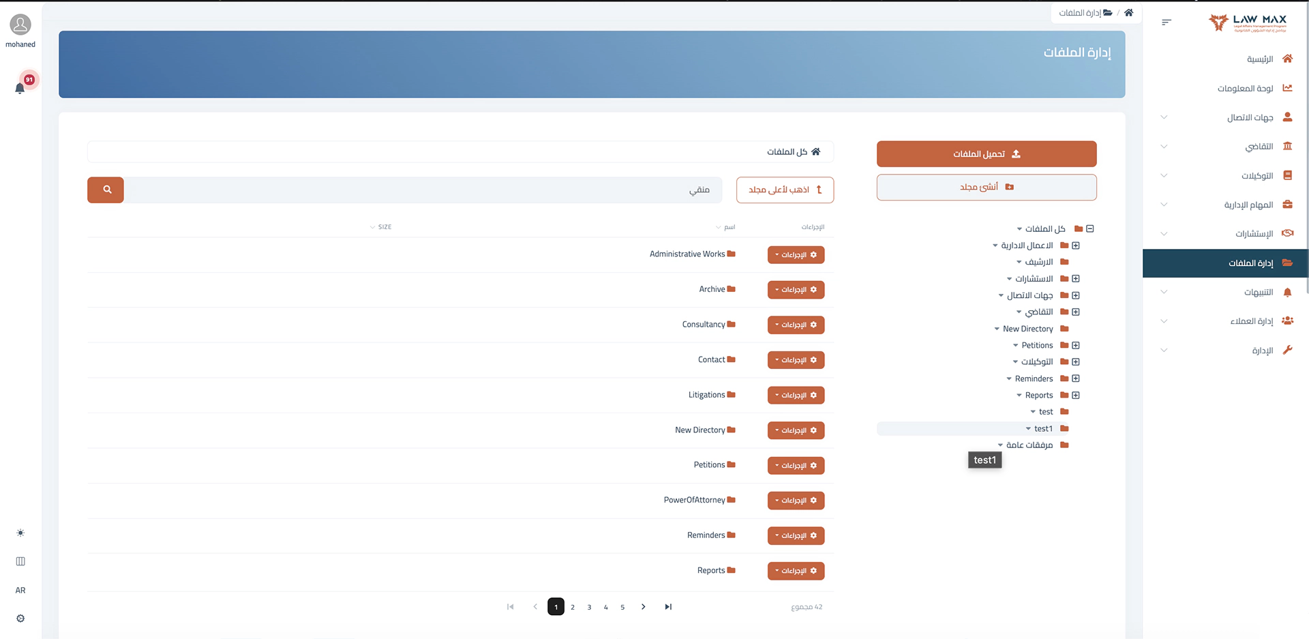
Task: Click the notification bell with 91 badge
Action: pyautogui.click(x=20, y=87)
